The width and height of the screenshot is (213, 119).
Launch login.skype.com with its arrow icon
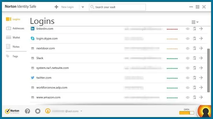[x=201, y=38]
